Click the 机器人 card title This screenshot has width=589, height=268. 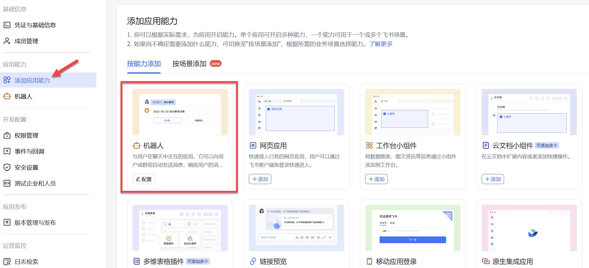(x=154, y=145)
